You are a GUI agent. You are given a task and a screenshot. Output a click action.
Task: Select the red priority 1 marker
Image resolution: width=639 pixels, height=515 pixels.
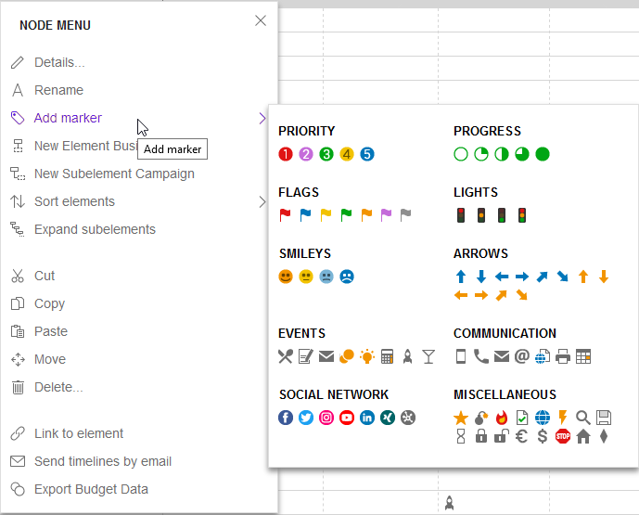tap(286, 154)
